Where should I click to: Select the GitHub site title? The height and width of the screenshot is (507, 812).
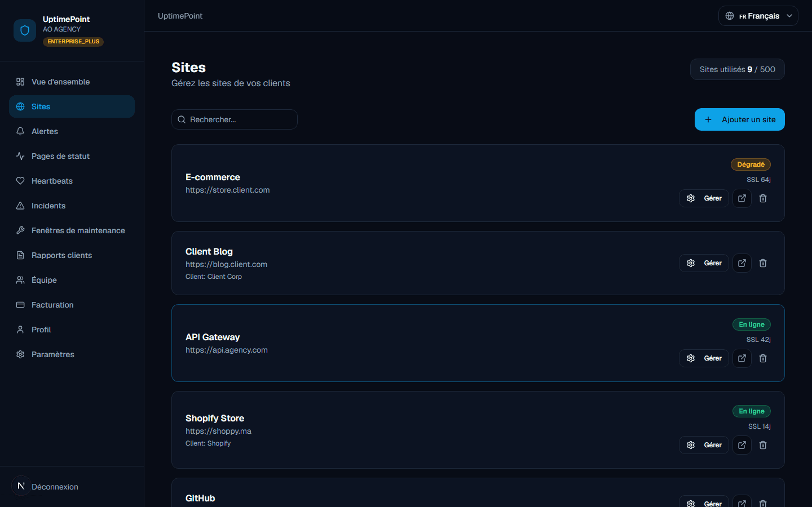(200, 498)
